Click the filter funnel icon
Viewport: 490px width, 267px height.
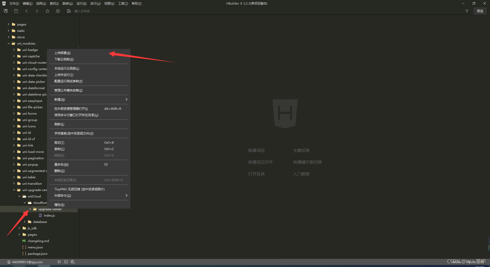[x=467, y=11]
